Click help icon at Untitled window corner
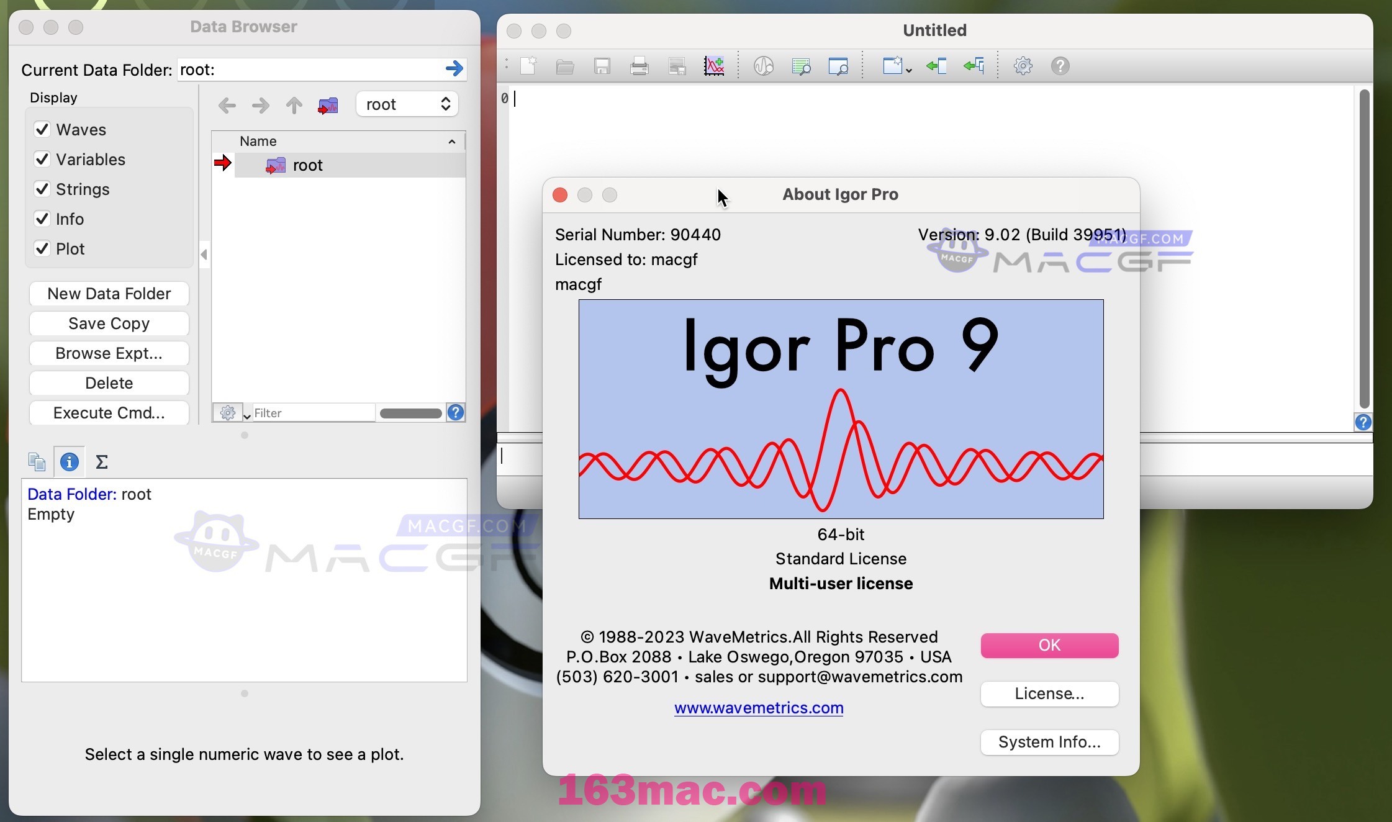The height and width of the screenshot is (822, 1392). 1363,422
